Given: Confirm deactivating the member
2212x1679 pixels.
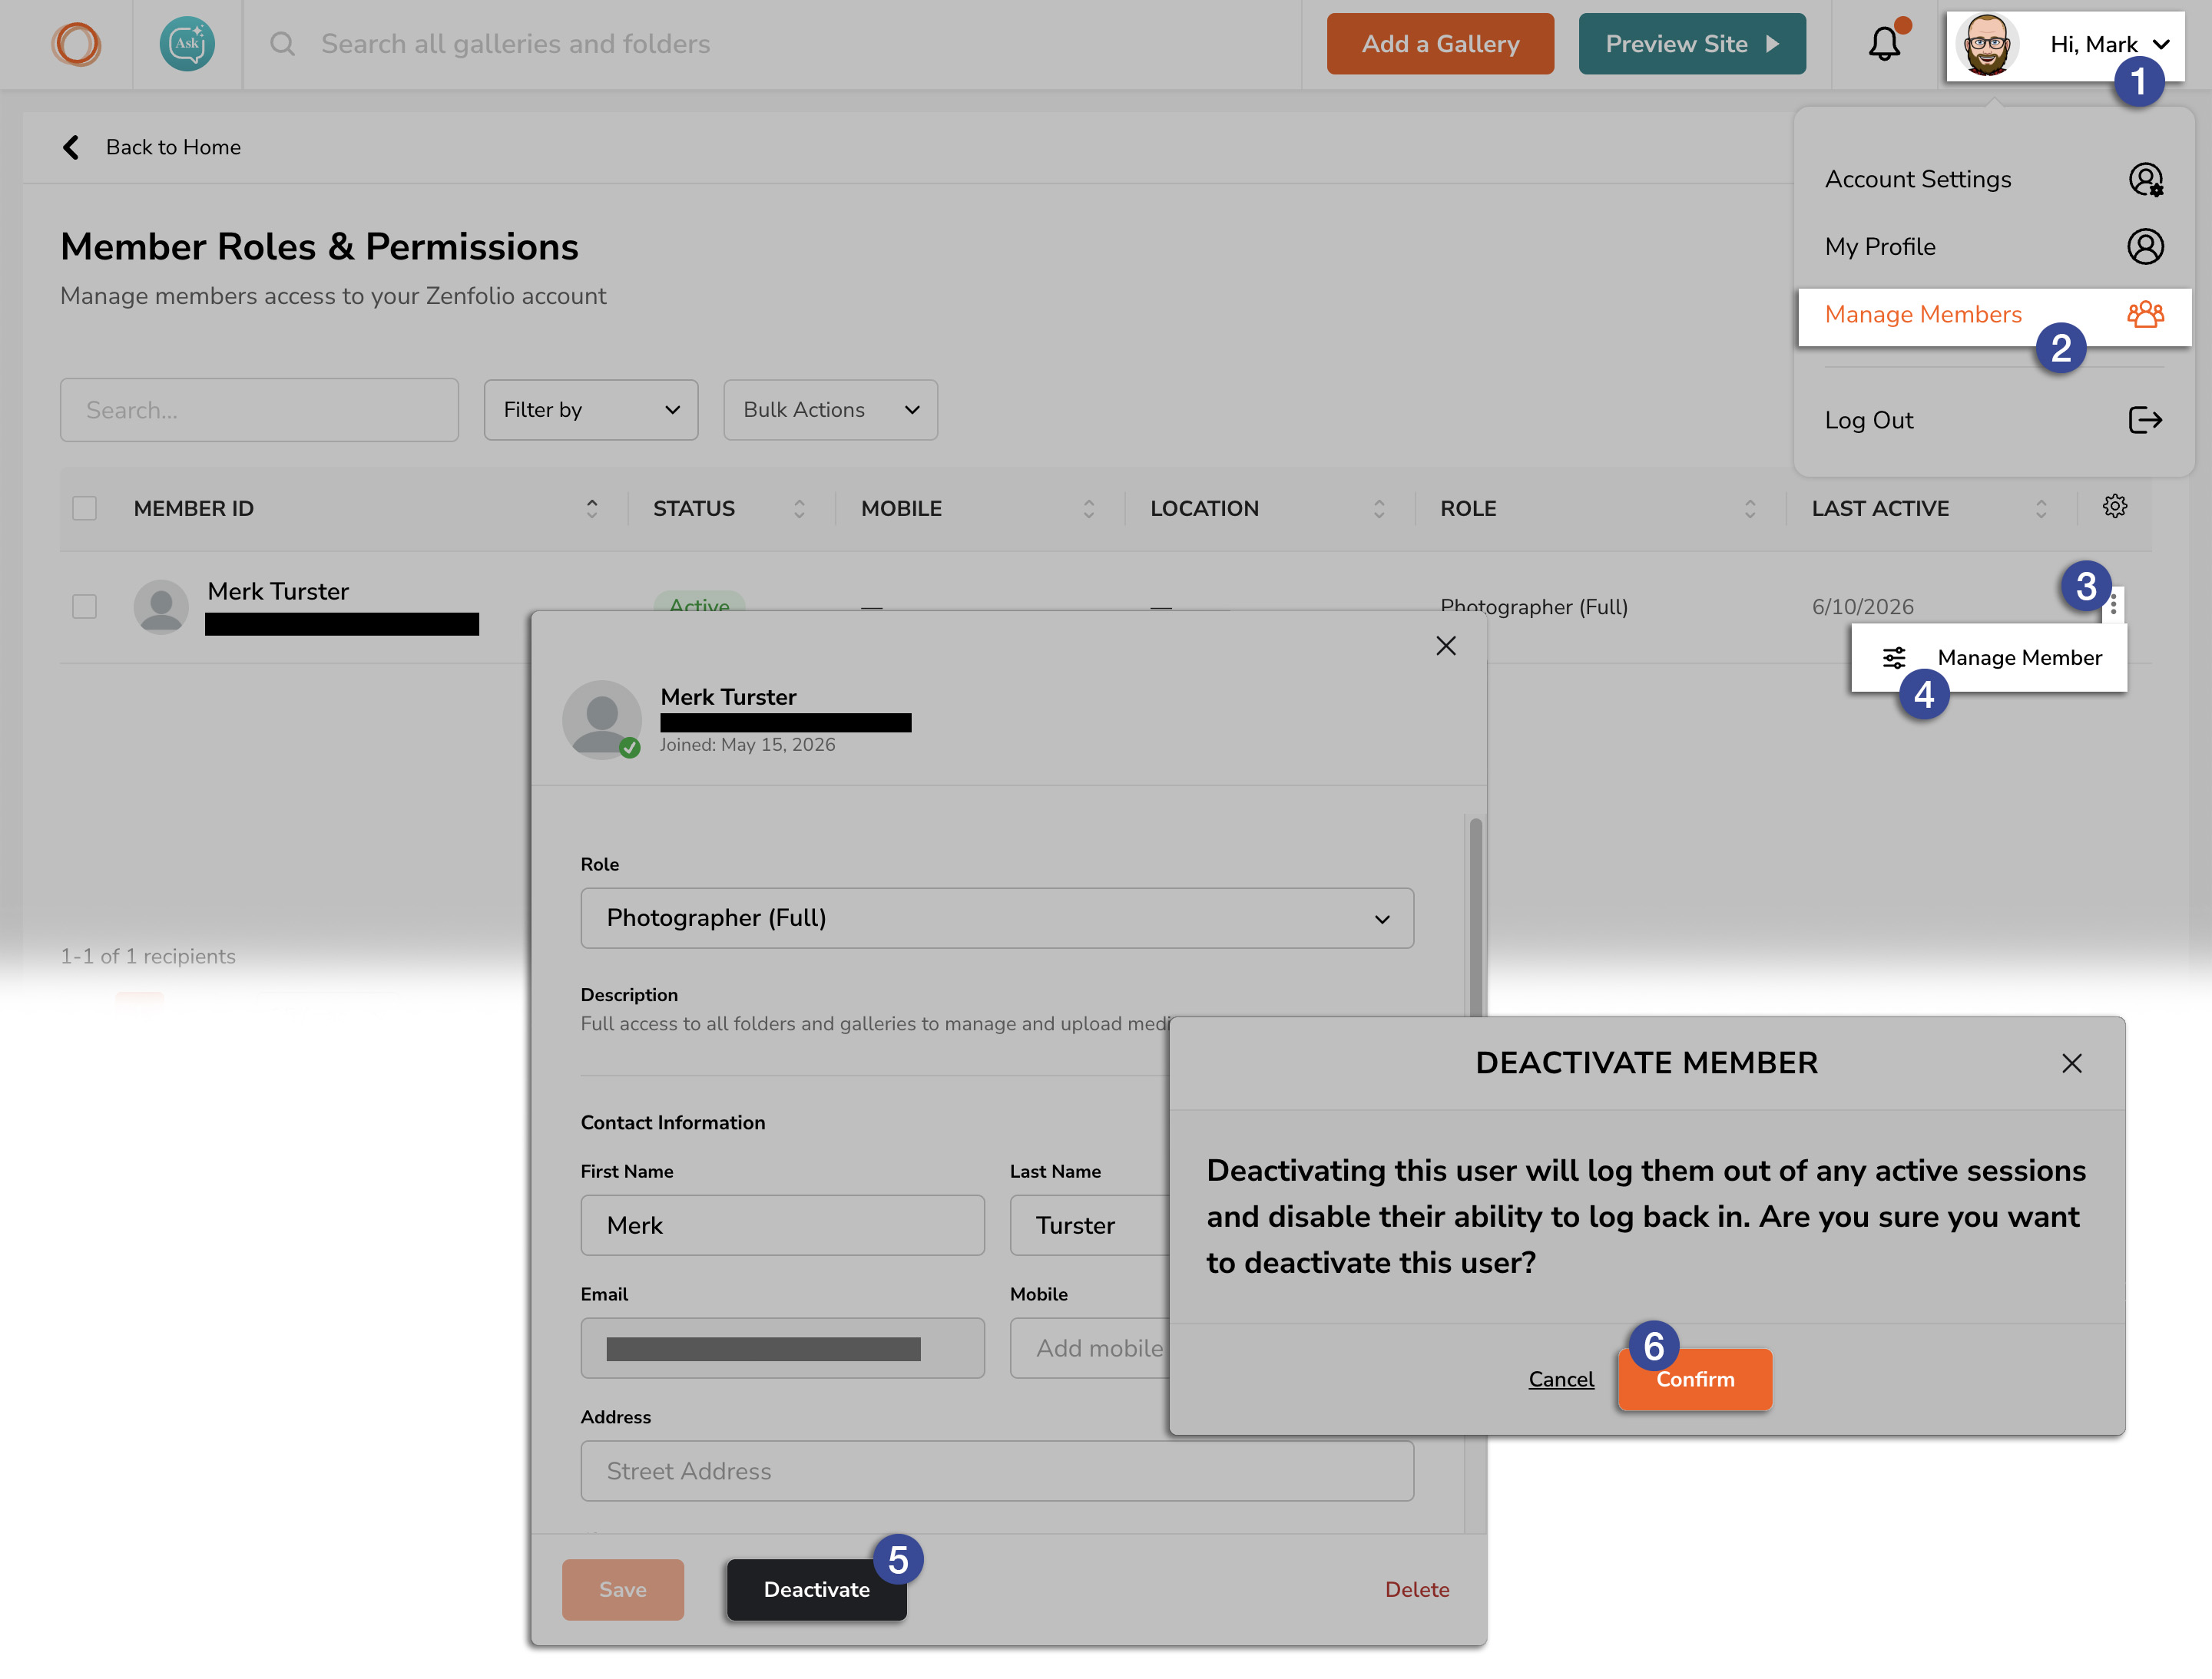Looking at the screenshot, I should pyautogui.click(x=1695, y=1379).
